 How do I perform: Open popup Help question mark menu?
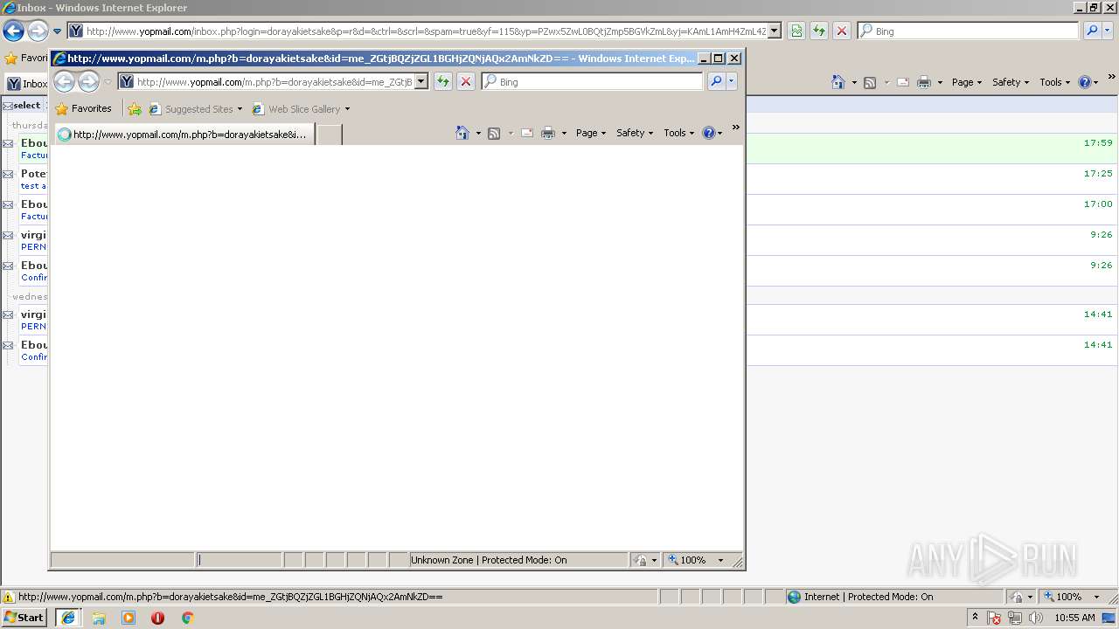coord(712,133)
